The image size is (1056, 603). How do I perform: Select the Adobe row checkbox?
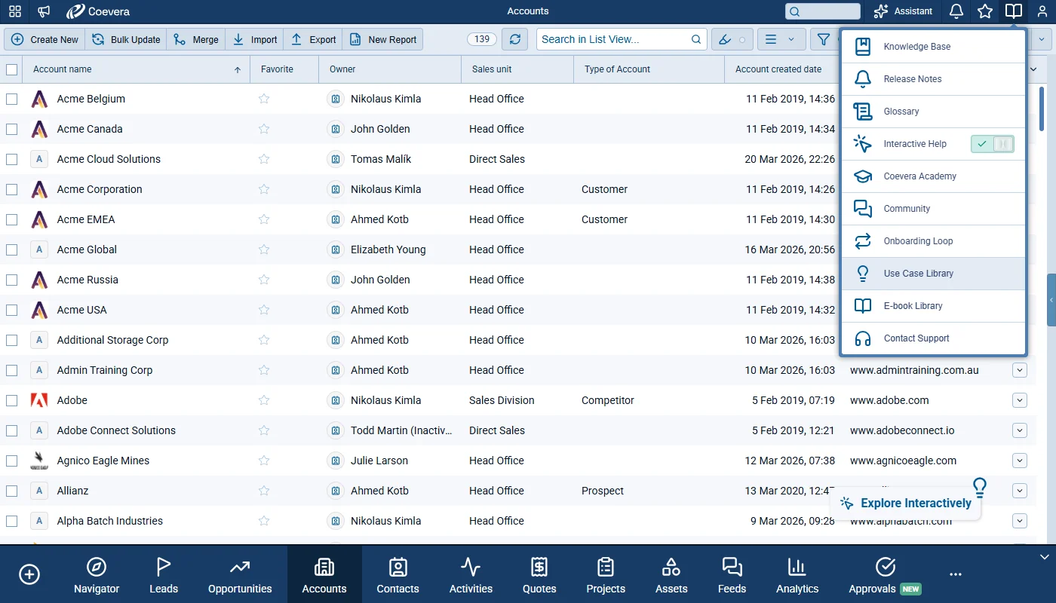click(11, 400)
